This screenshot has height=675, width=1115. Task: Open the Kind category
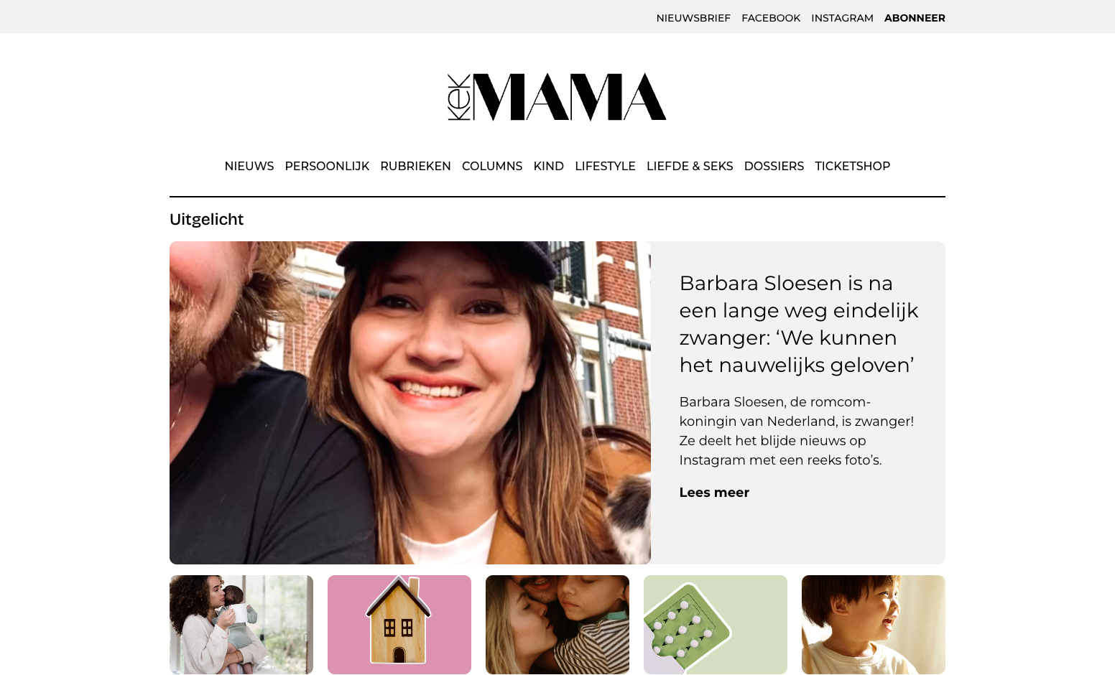549,166
